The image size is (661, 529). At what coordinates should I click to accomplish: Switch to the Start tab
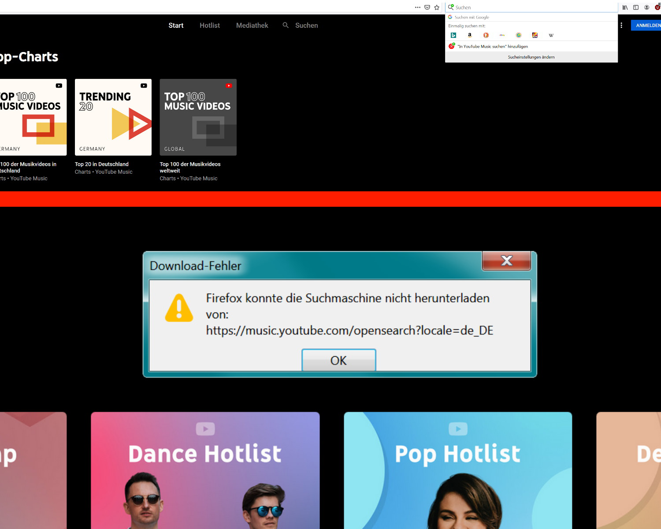click(176, 25)
